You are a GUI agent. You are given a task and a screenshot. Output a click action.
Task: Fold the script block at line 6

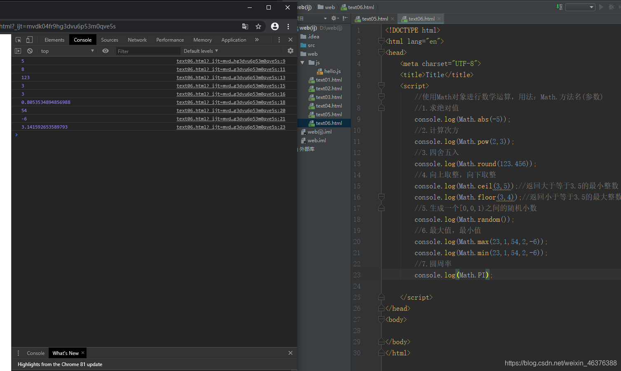click(x=381, y=86)
